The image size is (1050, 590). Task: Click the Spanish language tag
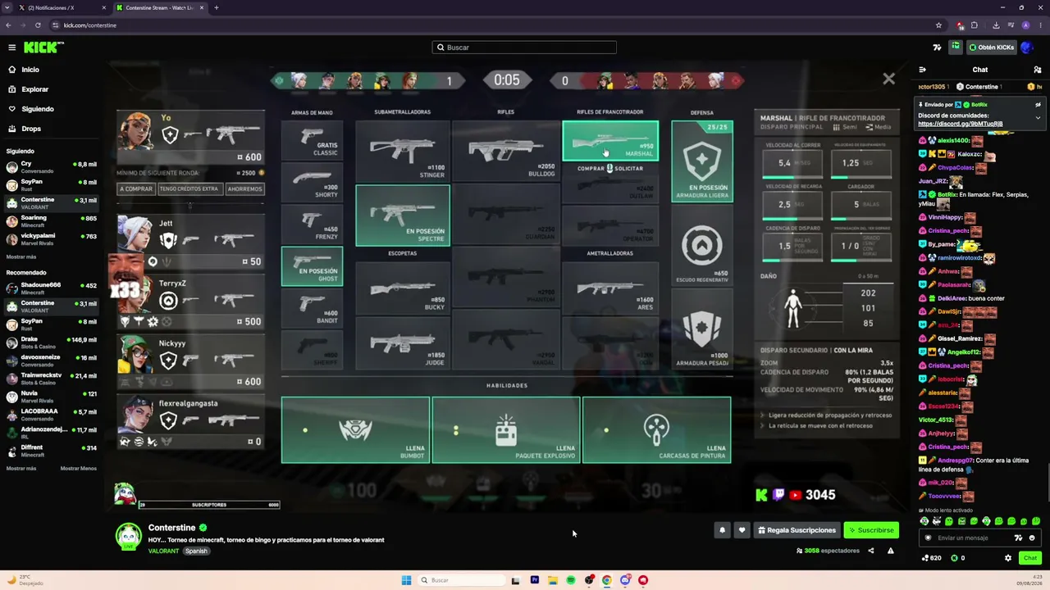(x=196, y=551)
